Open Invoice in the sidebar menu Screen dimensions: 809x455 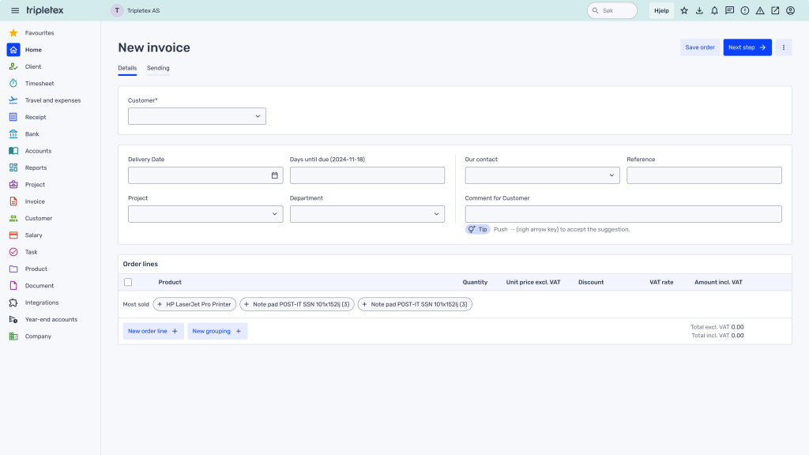pyautogui.click(x=35, y=201)
